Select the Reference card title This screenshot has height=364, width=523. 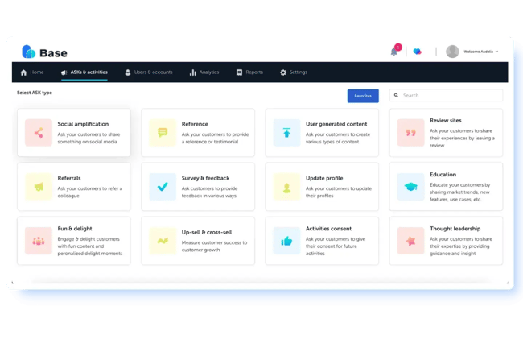click(x=195, y=124)
